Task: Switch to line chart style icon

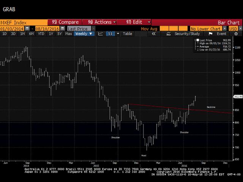Action: tap(101, 34)
